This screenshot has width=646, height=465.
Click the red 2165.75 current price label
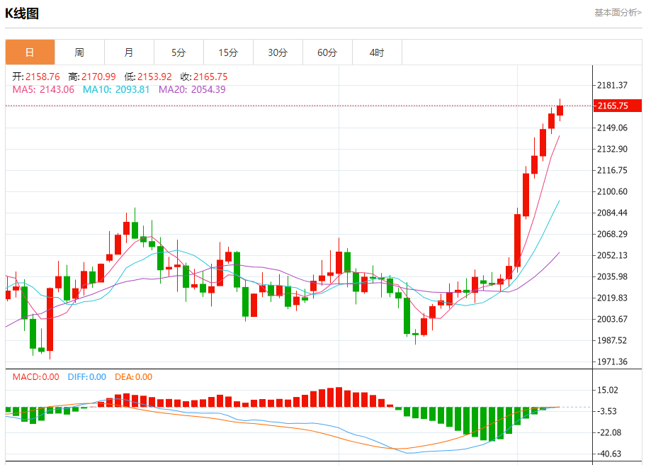[x=618, y=106]
